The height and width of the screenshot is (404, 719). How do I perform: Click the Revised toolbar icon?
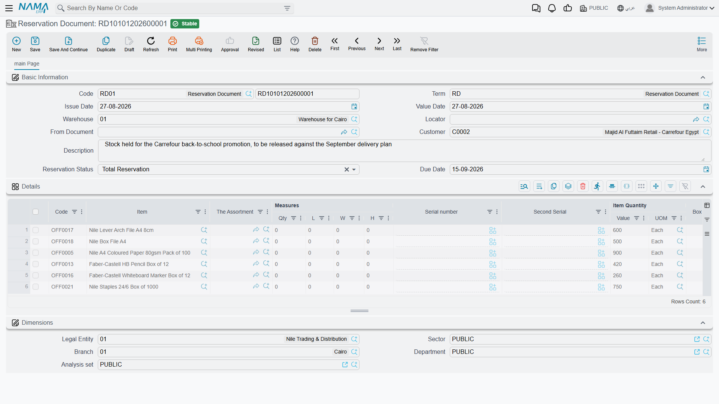pyautogui.click(x=256, y=44)
